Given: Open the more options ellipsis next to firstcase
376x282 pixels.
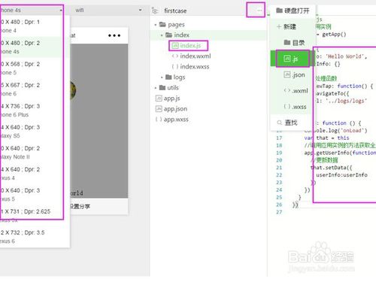Looking at the screenshot, I should [x=259, y=11].
